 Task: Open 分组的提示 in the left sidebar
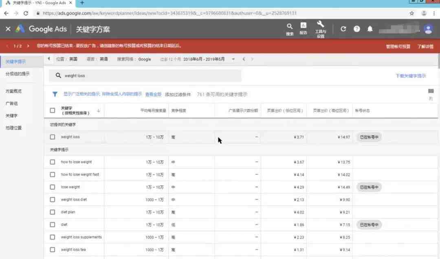tap(18, 74)
